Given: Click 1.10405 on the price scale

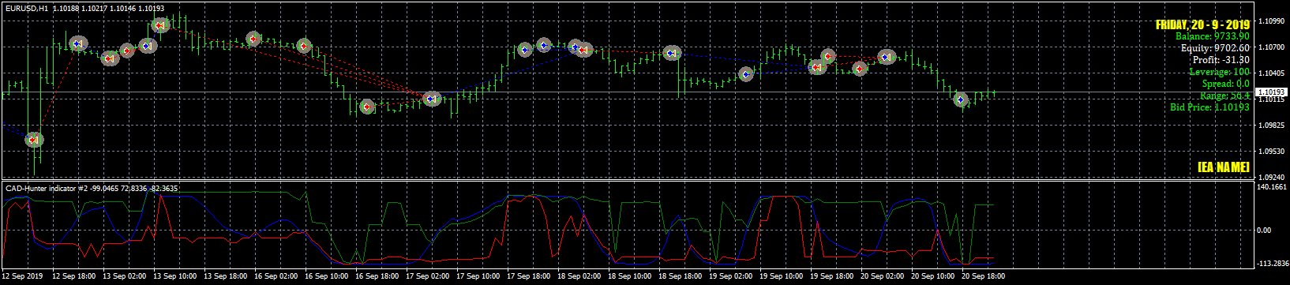Looking at the screenshot, I should tap(1272, 73).
